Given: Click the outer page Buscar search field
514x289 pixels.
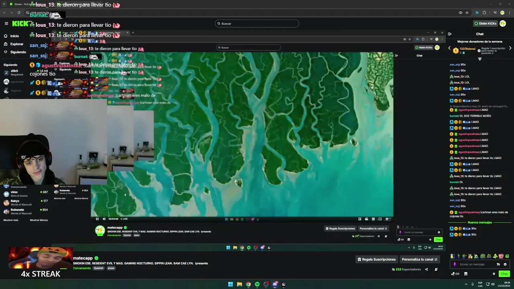Looking at the screenshot, I should pyautogui.click(x=257, y=24).
